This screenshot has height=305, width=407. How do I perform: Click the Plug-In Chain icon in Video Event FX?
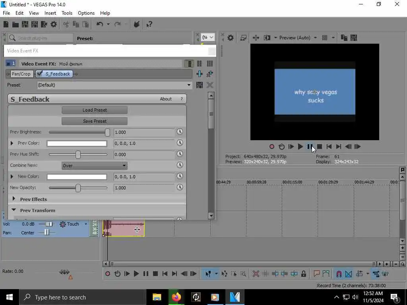click(200, 74)
